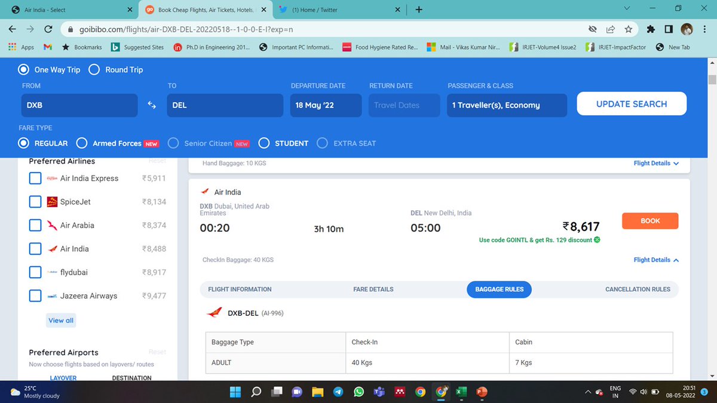This screenshot has height=403, width=717.
Task: Open Chrome tab search chevron
Action: [x=626, y=9]
